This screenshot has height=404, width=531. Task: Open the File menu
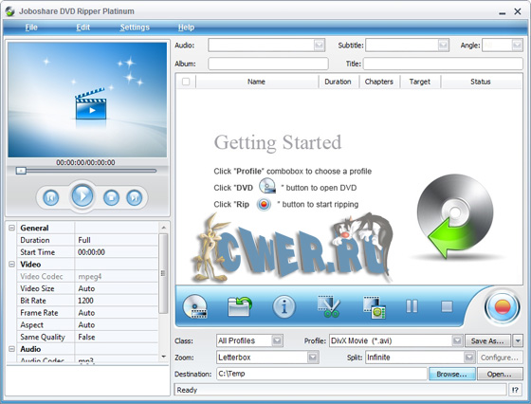pyautogui.click(x=31, y=28)
